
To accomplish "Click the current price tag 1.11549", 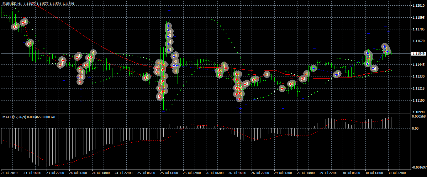I will point(418,53).
